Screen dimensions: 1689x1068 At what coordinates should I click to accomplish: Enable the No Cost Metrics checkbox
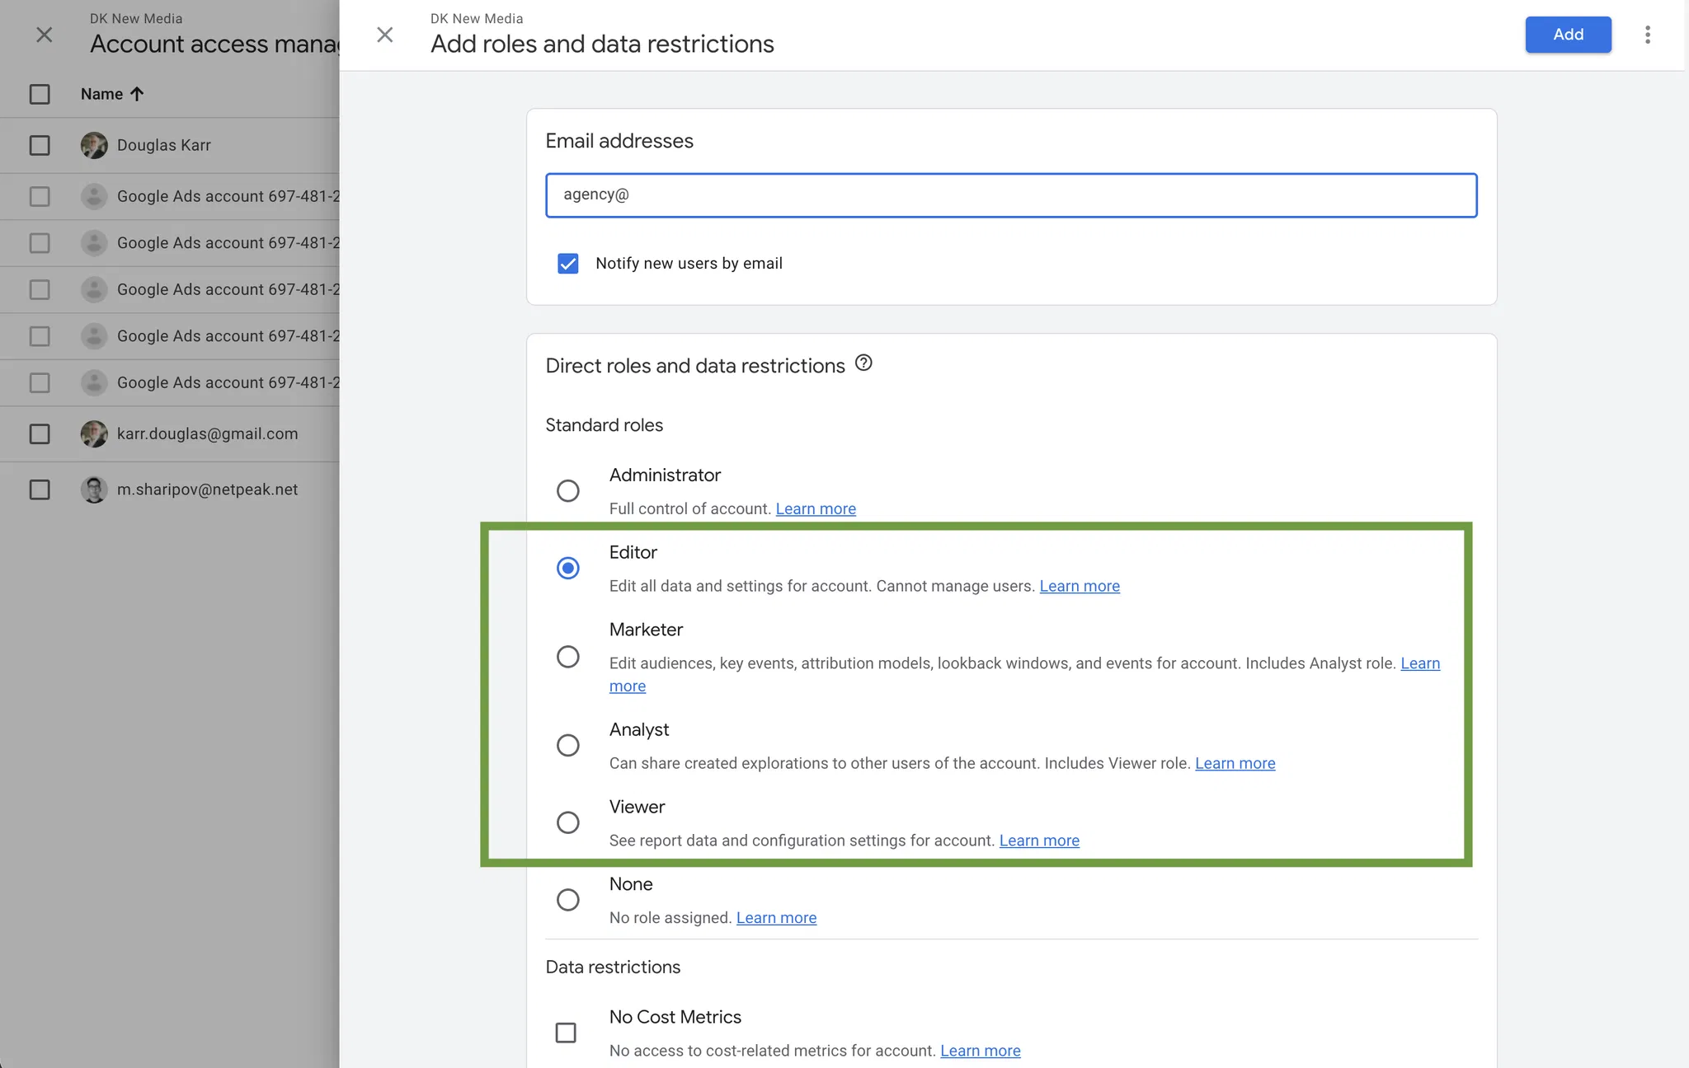pyautogui.click(x=566, y=1033)
